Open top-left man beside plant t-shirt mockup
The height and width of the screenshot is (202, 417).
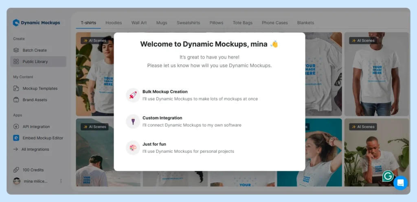[95, 74]
